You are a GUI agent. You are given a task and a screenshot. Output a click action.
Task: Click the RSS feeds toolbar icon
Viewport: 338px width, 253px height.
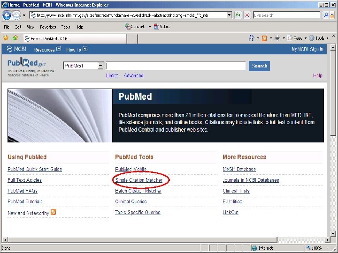264,38
